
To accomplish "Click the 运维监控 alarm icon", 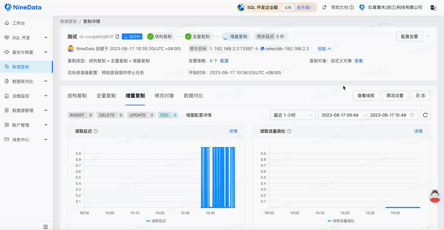I will 7,96.
